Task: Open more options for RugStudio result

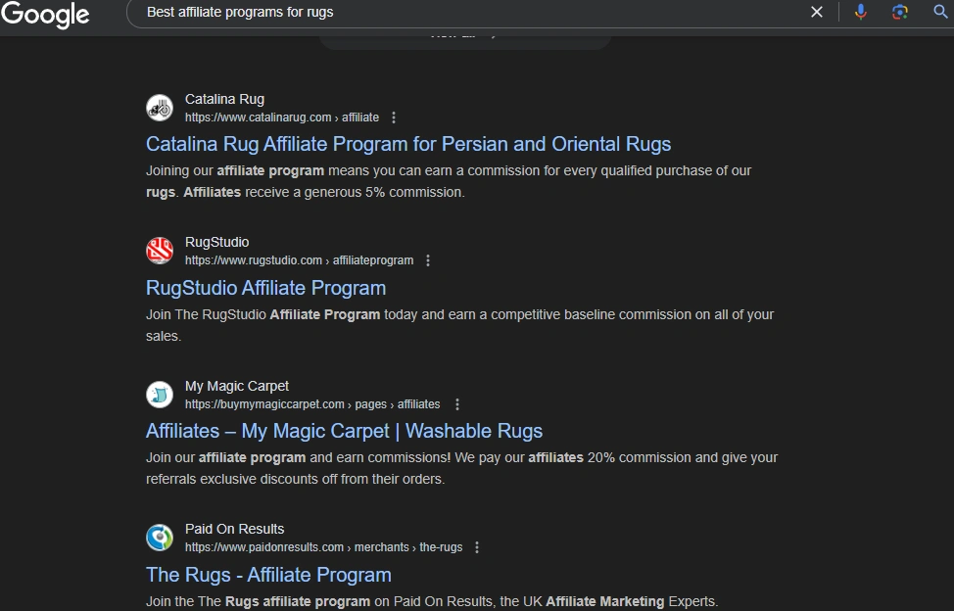Action: pos(428,260)
